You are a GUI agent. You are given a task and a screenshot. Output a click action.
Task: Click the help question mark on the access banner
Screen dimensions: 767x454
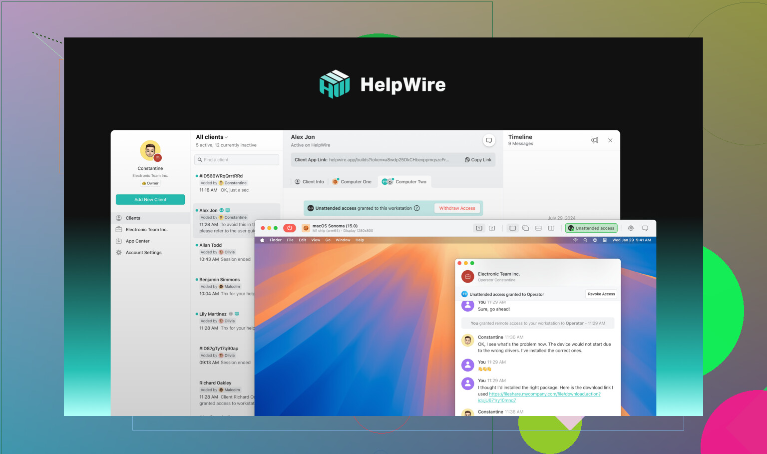[417, 208]
